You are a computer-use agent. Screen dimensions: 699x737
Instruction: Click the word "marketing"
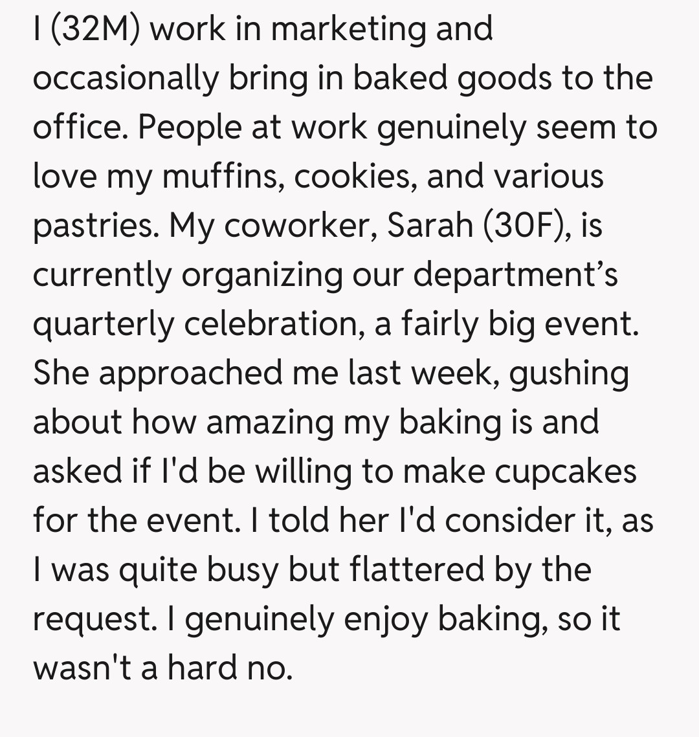(x=347, y=29)
